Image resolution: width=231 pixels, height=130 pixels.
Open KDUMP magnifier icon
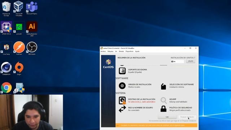coord(164,100)
